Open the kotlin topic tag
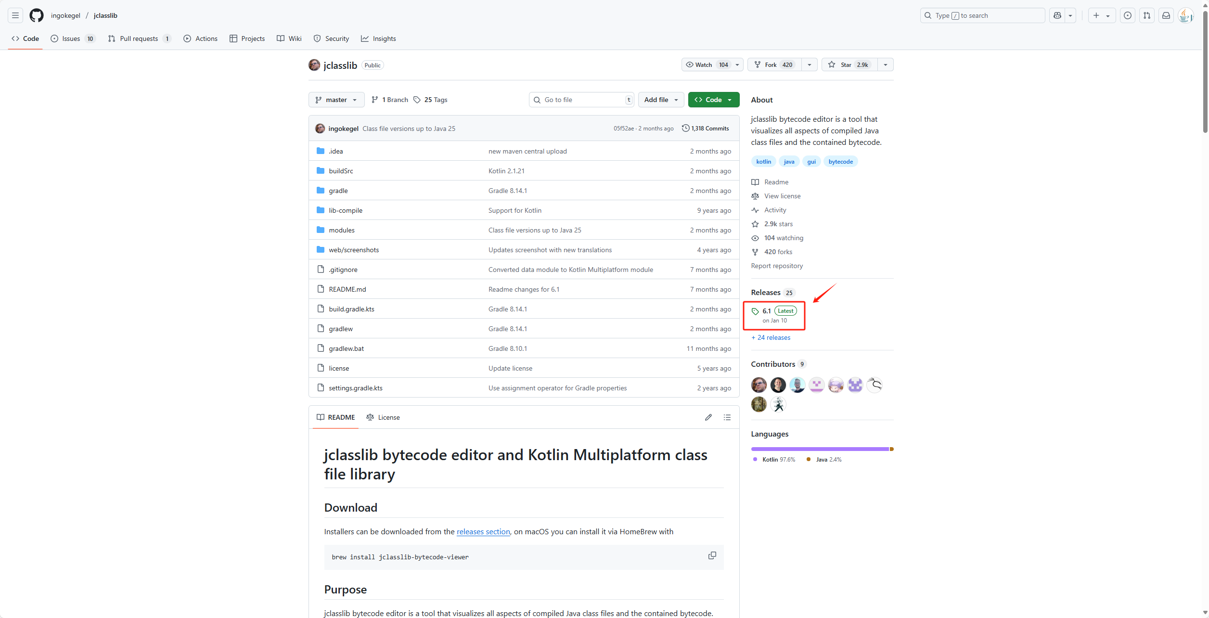This screenshot has height=618, width=1209. (x=763, y=162)
